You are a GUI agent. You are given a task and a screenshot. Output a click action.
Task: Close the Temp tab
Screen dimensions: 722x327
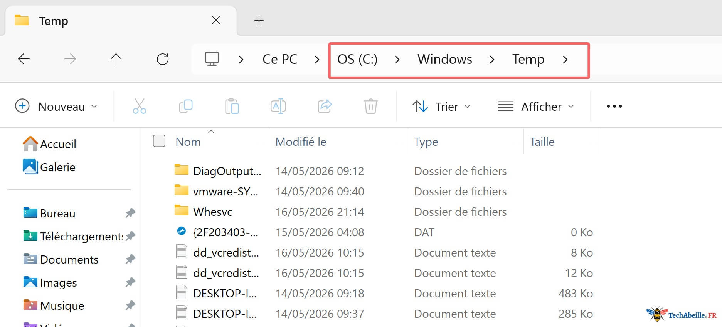pyautogui.click(x=216, y=20)
